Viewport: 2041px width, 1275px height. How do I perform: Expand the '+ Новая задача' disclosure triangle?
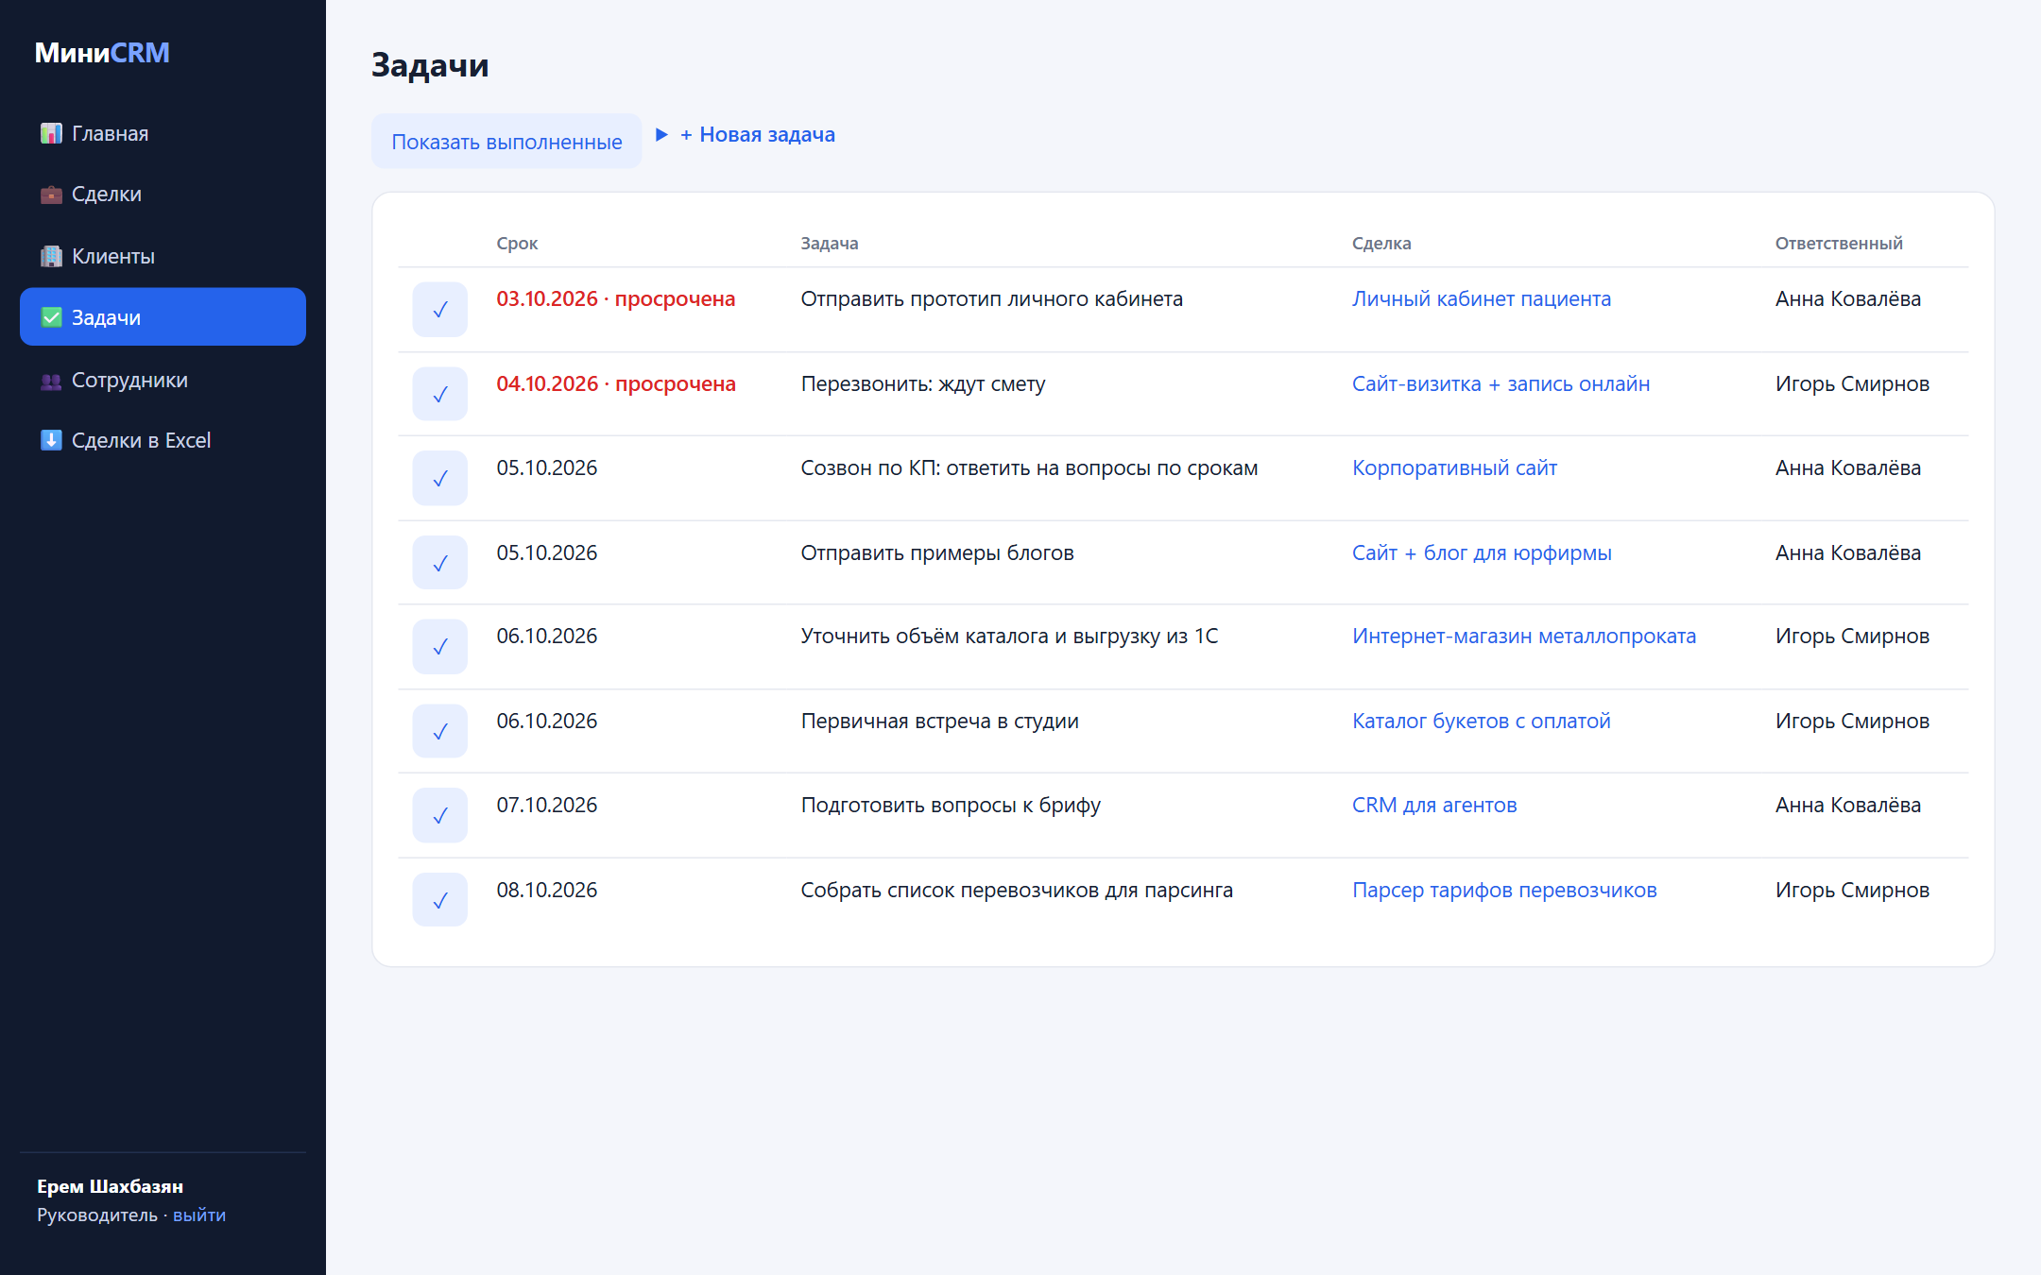661,135
